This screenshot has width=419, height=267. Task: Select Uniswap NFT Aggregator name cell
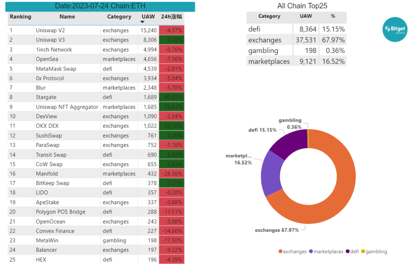point(67,107)
